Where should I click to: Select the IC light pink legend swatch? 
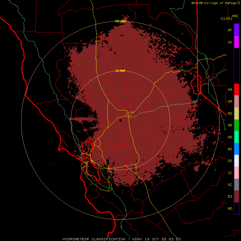click(x=236, y=173)
